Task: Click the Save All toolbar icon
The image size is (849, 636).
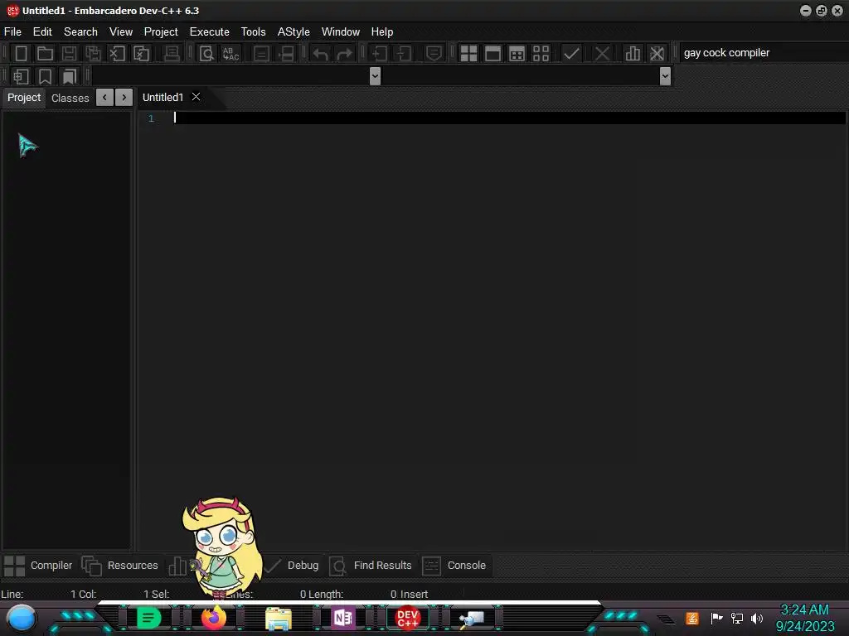Action: pos(93,53)
